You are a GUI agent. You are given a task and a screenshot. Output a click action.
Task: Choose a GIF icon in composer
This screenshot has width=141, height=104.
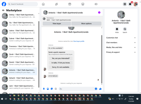point(56,89)
